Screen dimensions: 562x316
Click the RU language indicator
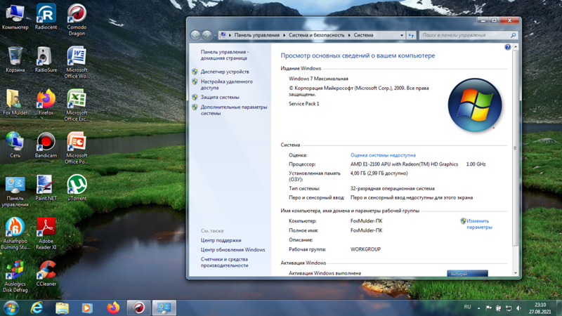click(467, 307)
